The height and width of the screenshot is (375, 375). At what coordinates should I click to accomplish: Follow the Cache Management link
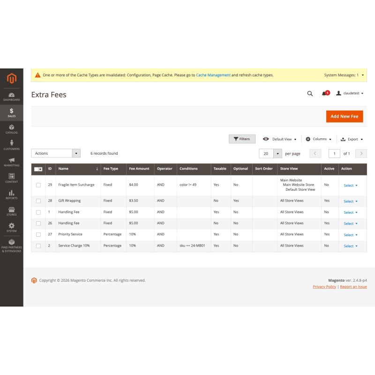(x=213, y=75)
